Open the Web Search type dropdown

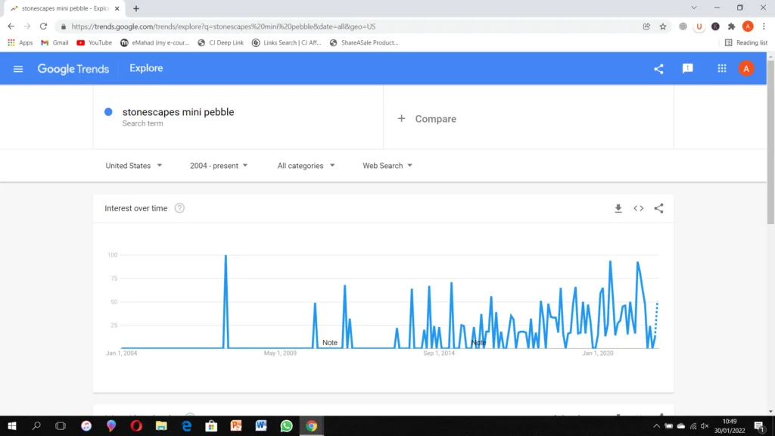[387, 166]
